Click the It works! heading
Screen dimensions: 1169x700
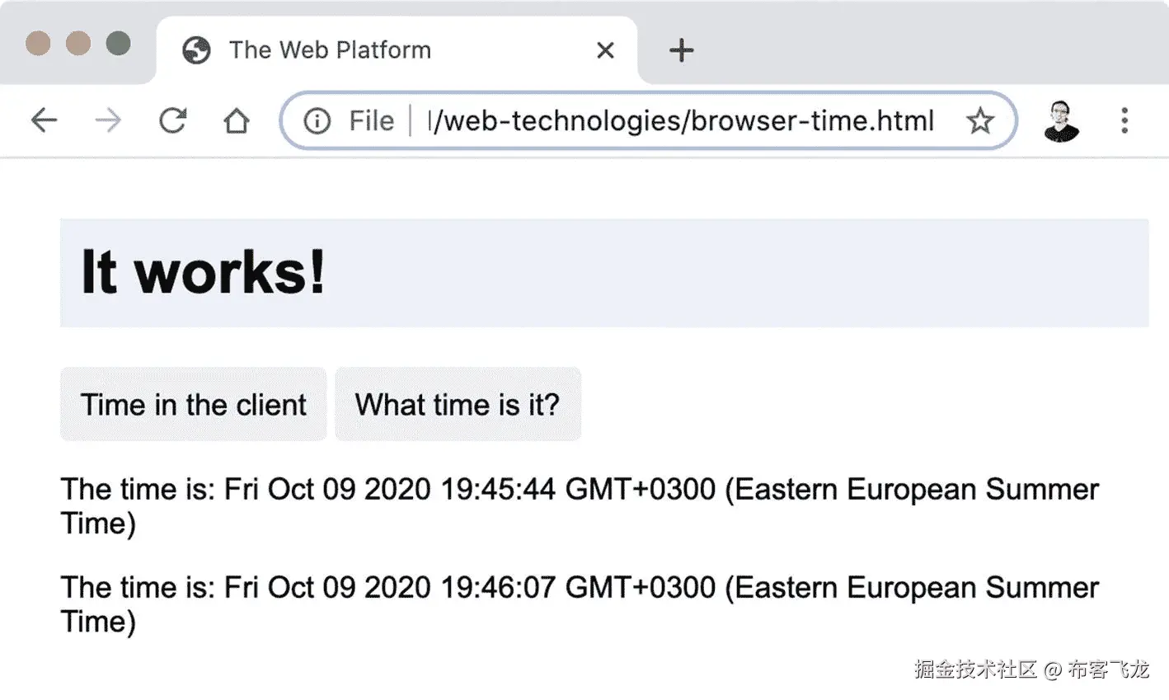coord(203,272)
